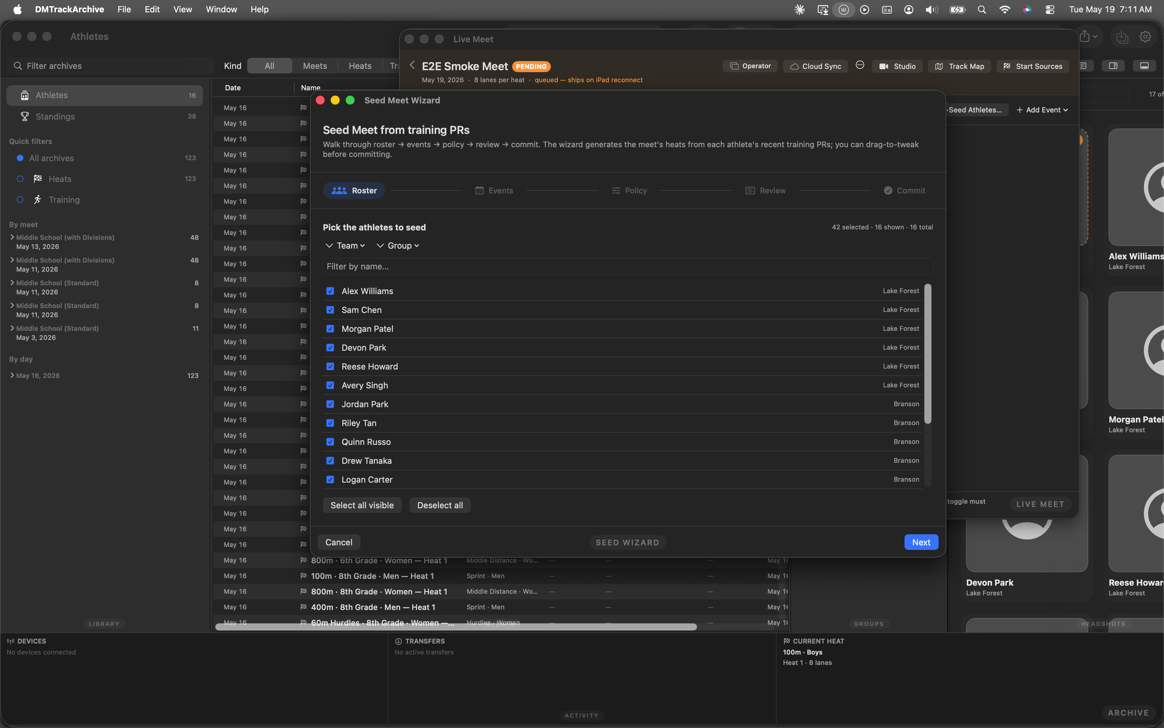The width and height of the screenshot is (1164, 728).
Task: Open the Team filter dropdown
Action: [345, 246]
